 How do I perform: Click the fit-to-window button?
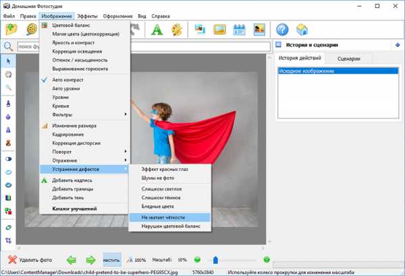pos(112,260)
